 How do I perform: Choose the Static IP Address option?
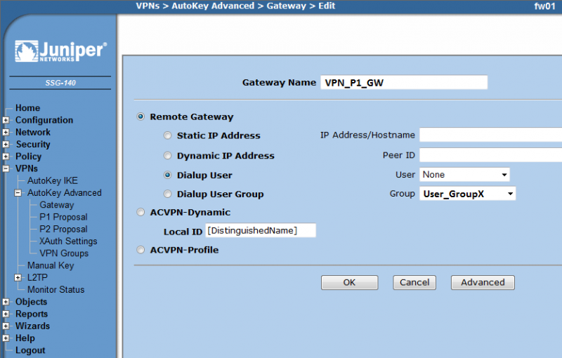pos(167,135)
